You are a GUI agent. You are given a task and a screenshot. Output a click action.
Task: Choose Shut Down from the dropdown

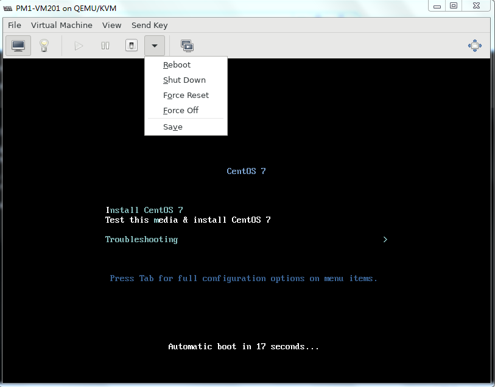[x=186, y=80]
